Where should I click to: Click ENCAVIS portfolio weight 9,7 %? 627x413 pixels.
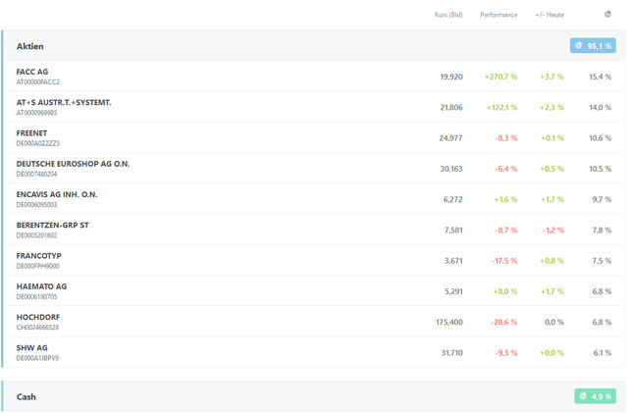(601, 199)
